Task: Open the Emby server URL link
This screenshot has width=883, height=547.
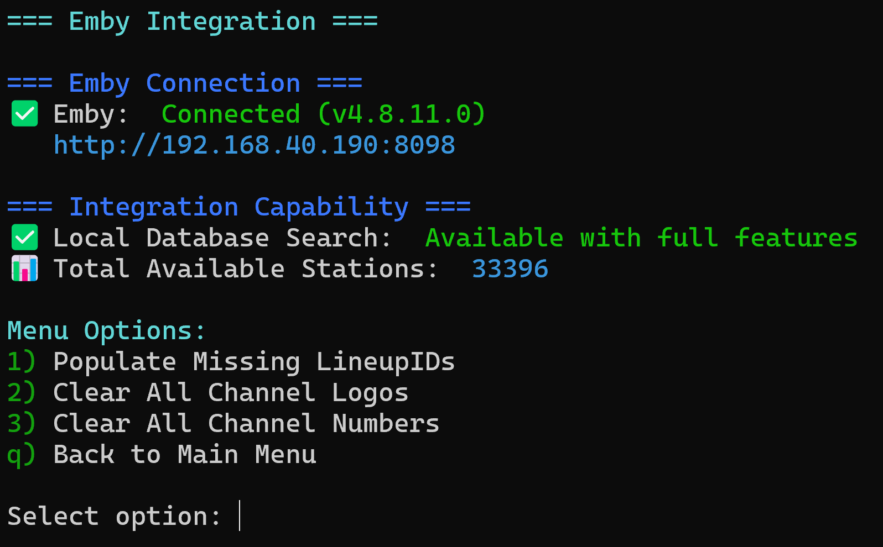Action: click(254, 145)
